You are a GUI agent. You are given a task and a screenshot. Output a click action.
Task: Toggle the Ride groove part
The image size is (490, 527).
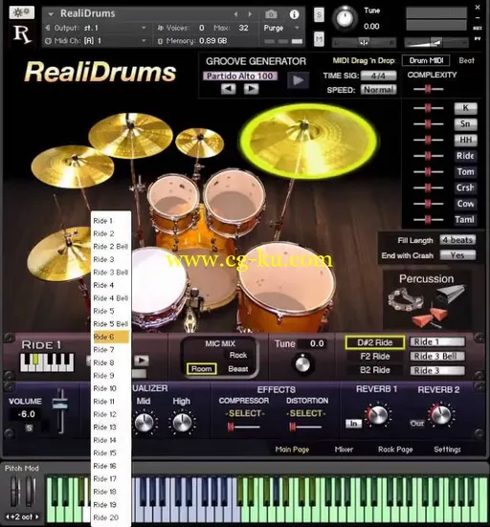465,156
